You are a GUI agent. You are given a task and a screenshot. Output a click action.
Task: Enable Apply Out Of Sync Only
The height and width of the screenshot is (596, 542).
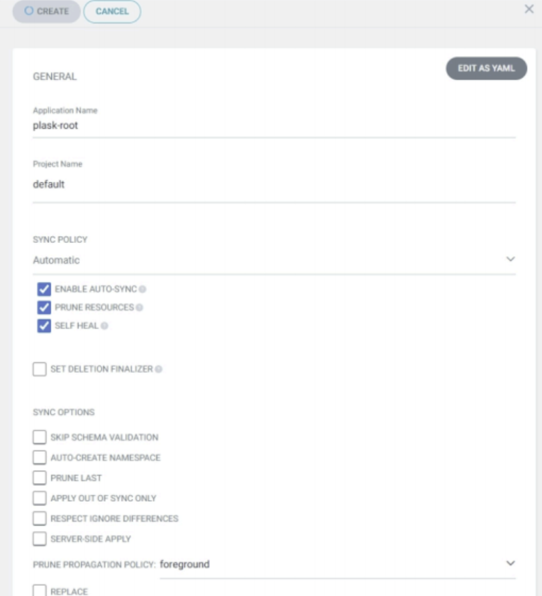point(40,498)
